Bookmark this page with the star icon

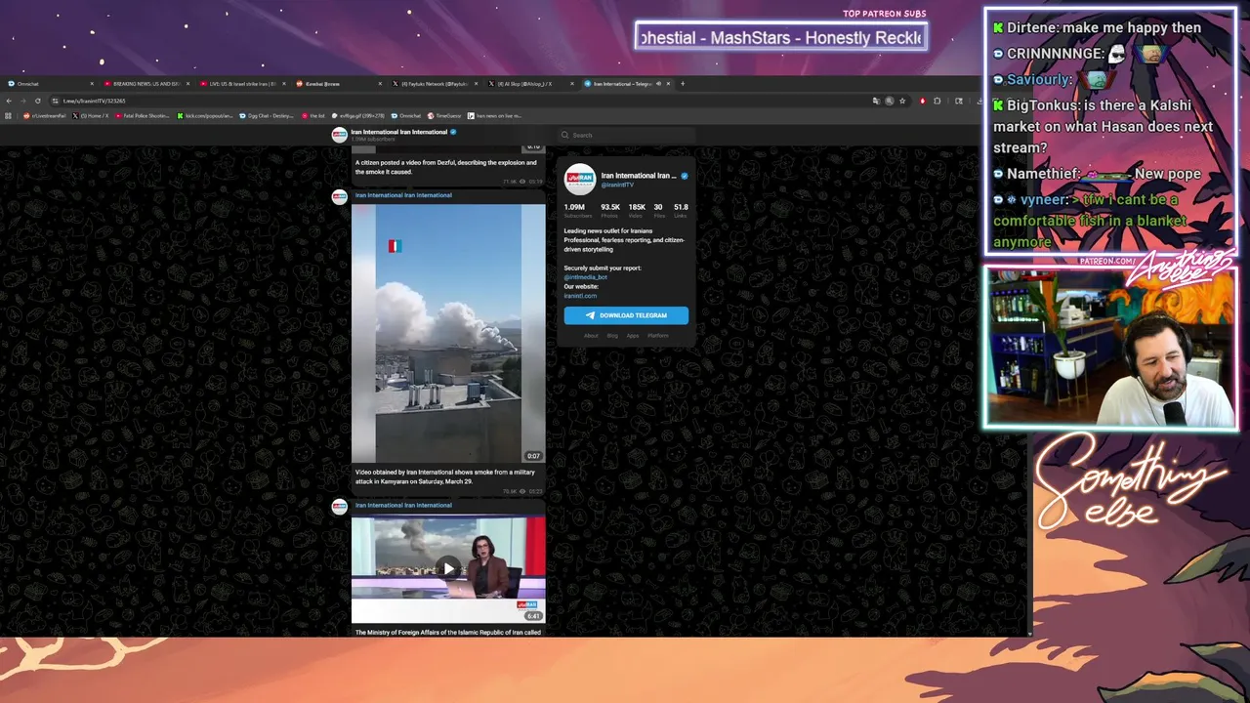(902, 101)
